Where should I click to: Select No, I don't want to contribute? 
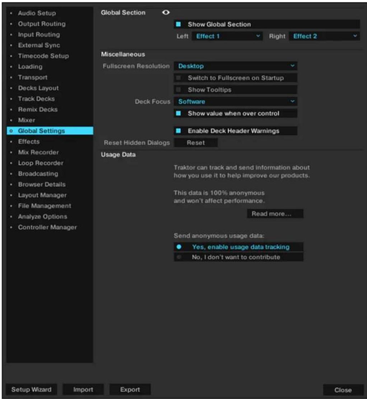238,257
